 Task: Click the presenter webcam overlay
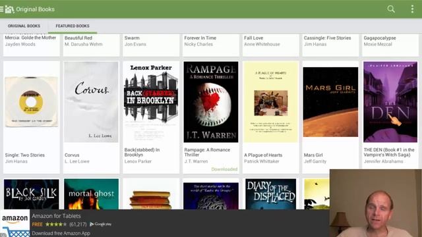point(376,203)
